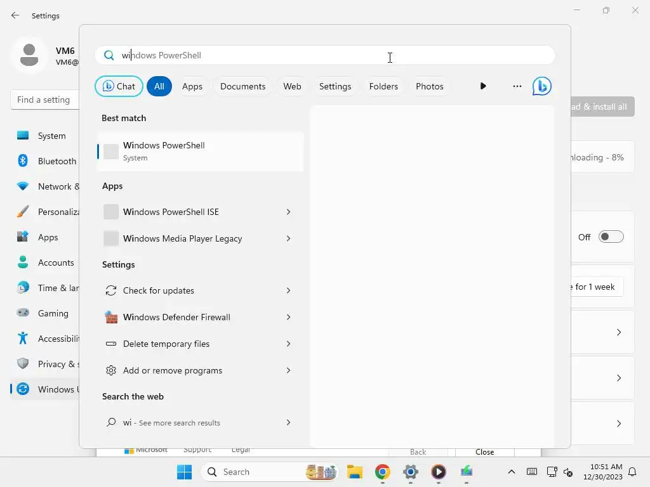Click the System icon in Settings sidebar
Screen dimensions: 650x487
(23, 136)
